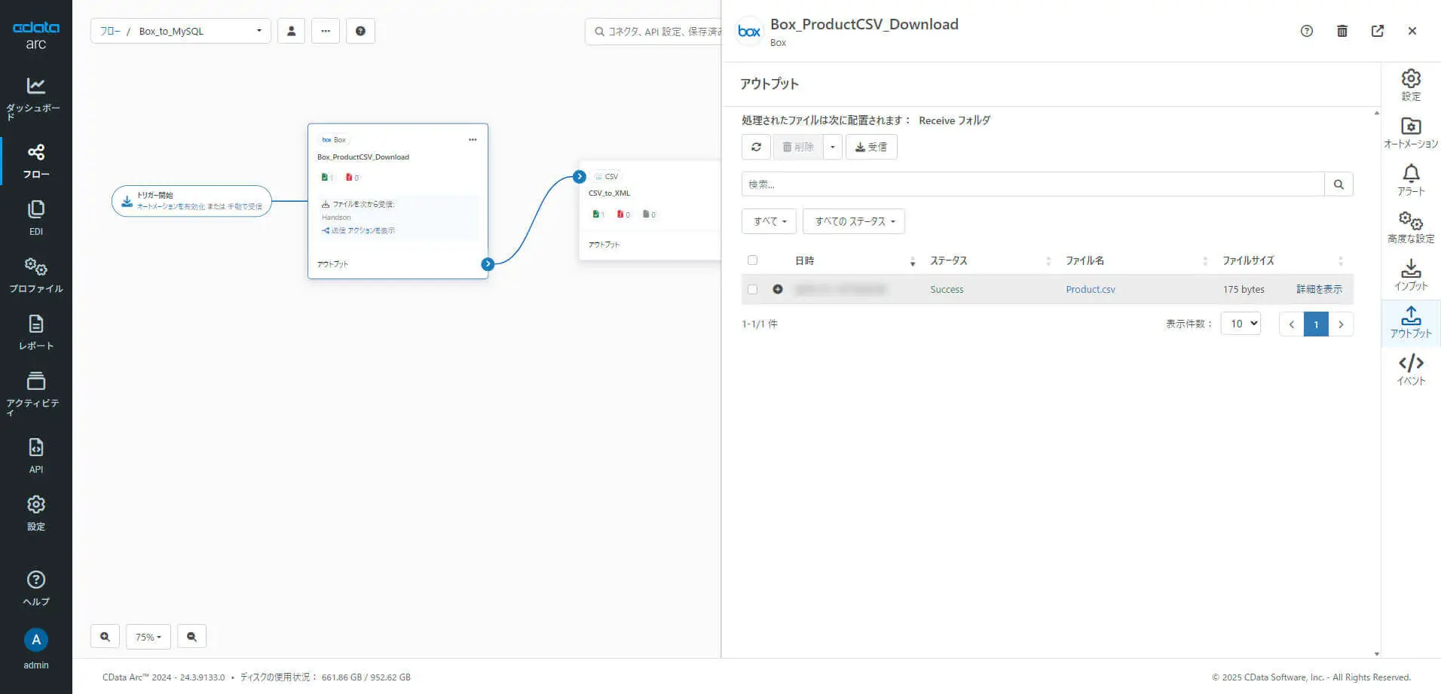1441x694 pixels.
Task: Select the トリガー開始 trigger node
Action: tap(191, 201)
